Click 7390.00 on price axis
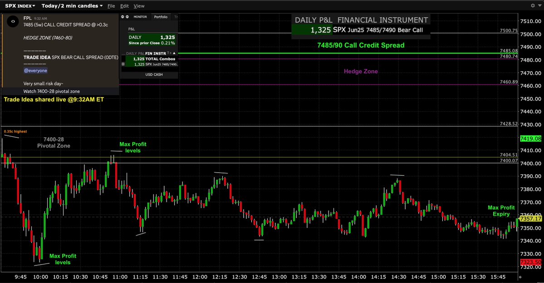Screen dimensions: 544x283 (x=530, y=176)
